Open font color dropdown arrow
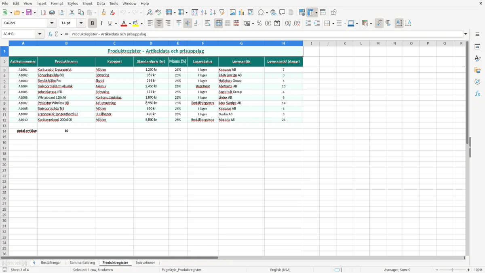 [130, 23]
